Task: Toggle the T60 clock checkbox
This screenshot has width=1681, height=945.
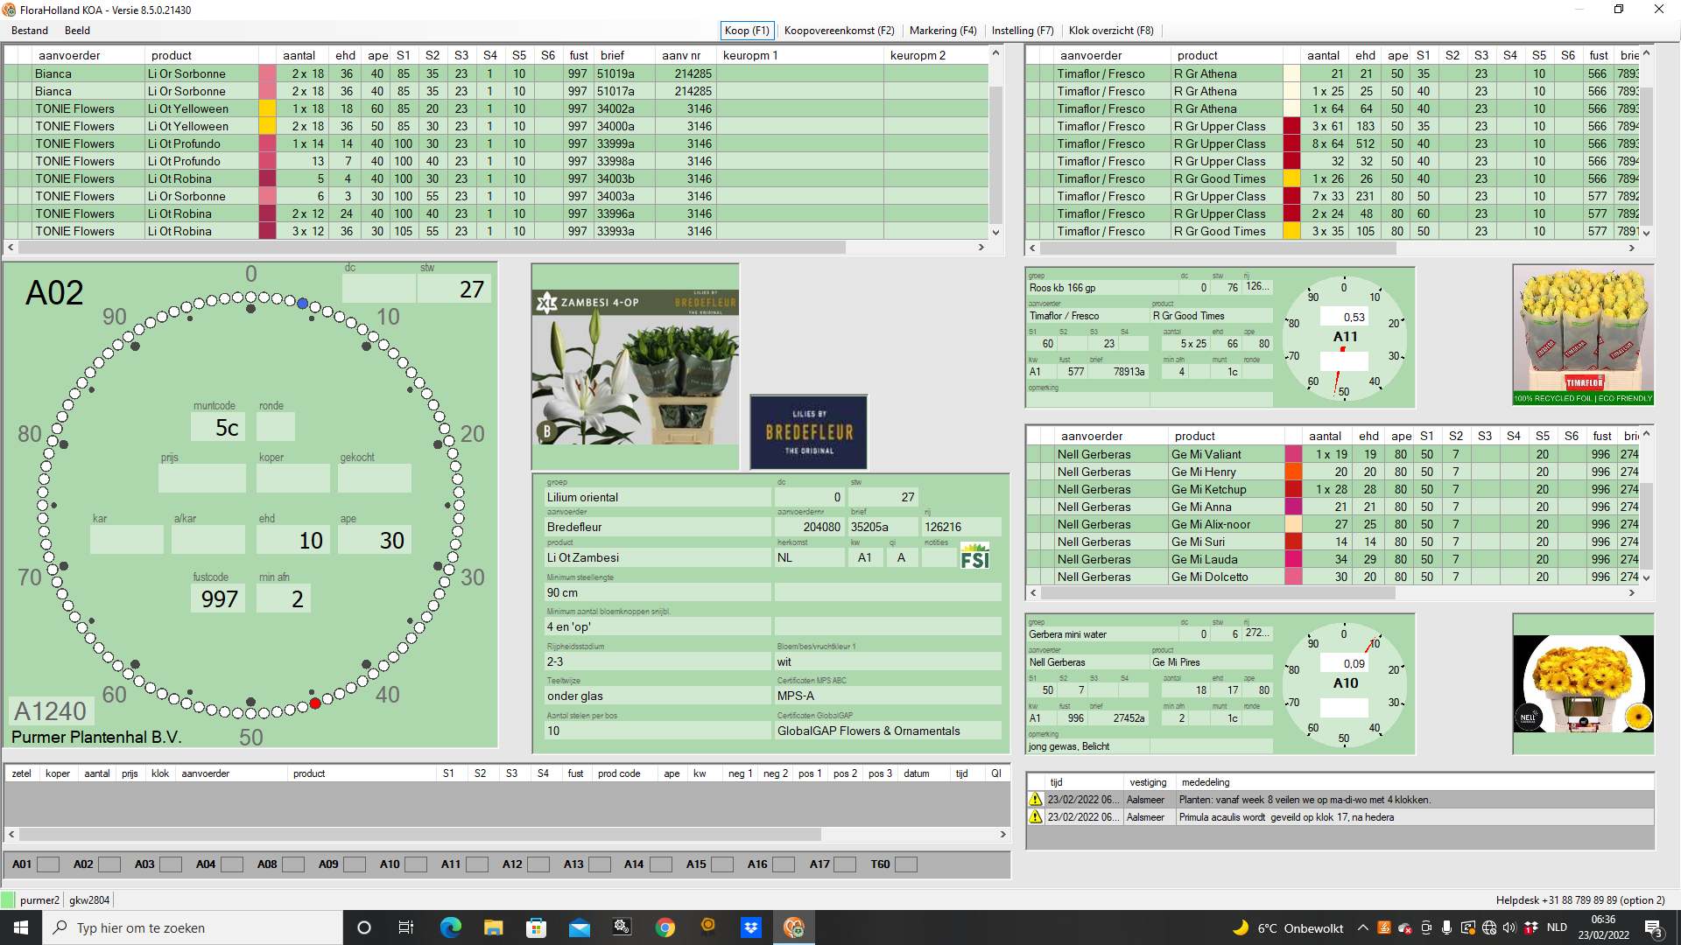Action: pos(906,864)
